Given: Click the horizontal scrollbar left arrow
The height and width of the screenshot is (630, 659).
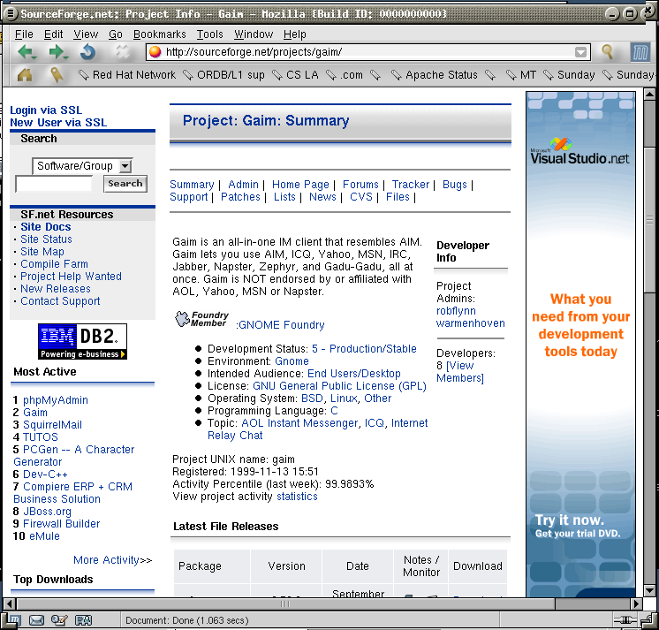Looking at the screenshot, I should click(10, 604).
